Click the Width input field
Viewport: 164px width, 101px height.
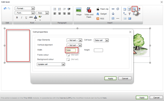[x=71, y=50]
